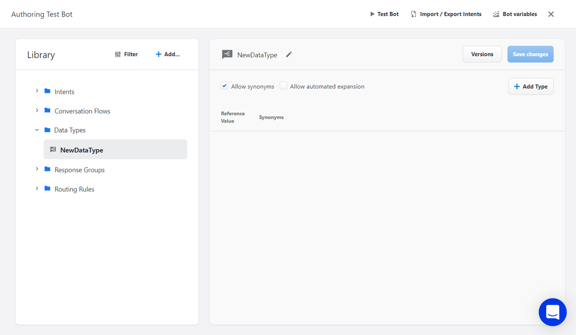Image resolution: width=576 pixels, height=335 pixels.
Task: Click the Save changes button
Action: click(x=530, y=54)
